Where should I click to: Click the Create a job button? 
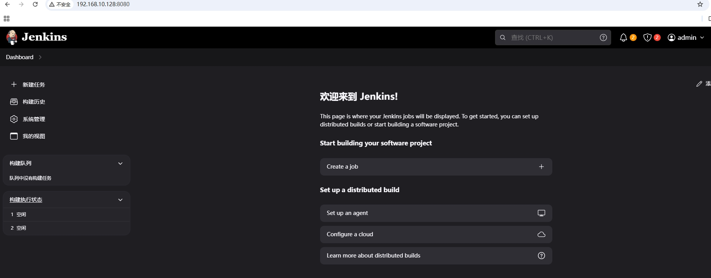coord(436,167)
